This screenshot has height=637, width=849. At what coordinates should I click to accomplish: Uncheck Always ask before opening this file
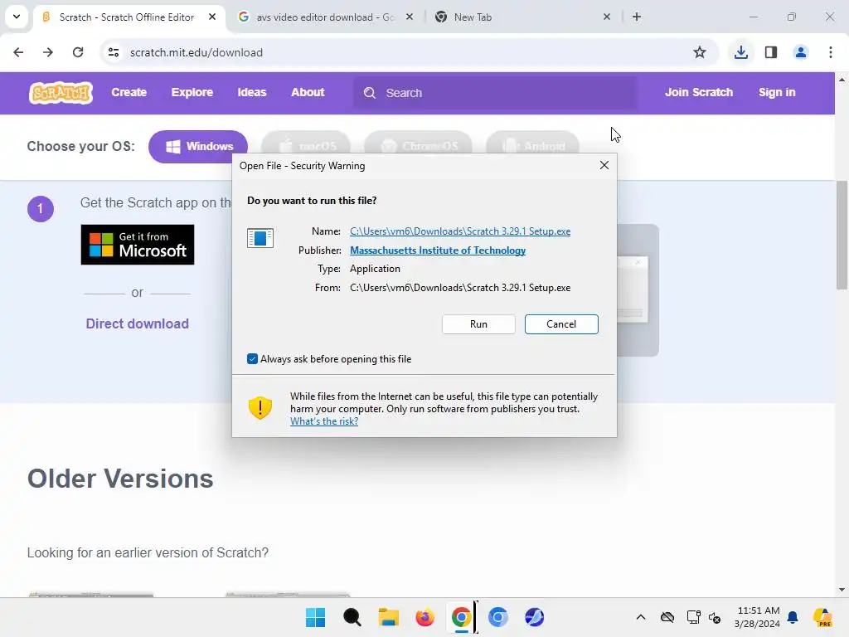252,359
